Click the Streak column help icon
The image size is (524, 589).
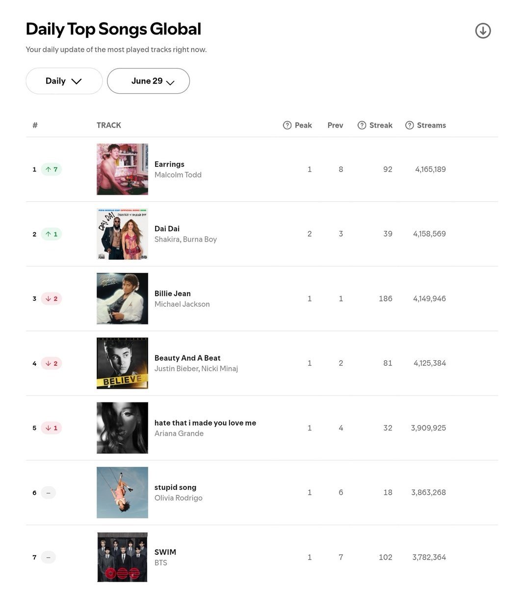tap(362, 125)
